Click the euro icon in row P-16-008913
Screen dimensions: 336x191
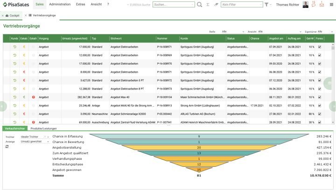point(24,105)
